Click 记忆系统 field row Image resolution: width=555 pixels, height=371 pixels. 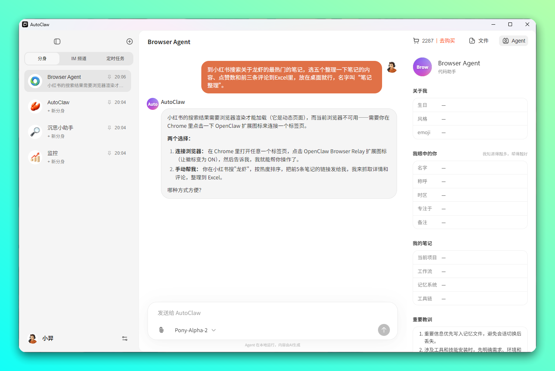(470, 285)
